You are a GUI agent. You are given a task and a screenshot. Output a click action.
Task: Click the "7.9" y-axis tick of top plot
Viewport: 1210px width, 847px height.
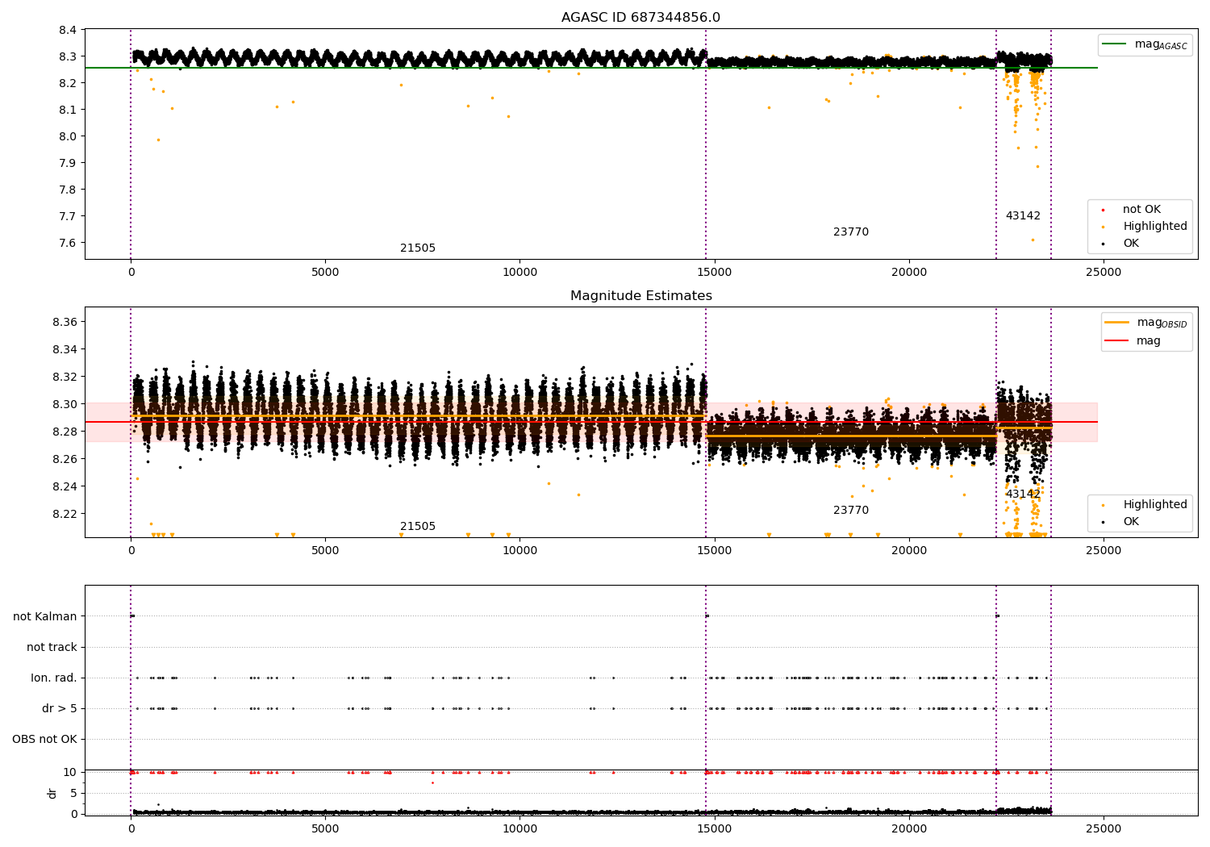pyautogui.click(x=69, y=164)
